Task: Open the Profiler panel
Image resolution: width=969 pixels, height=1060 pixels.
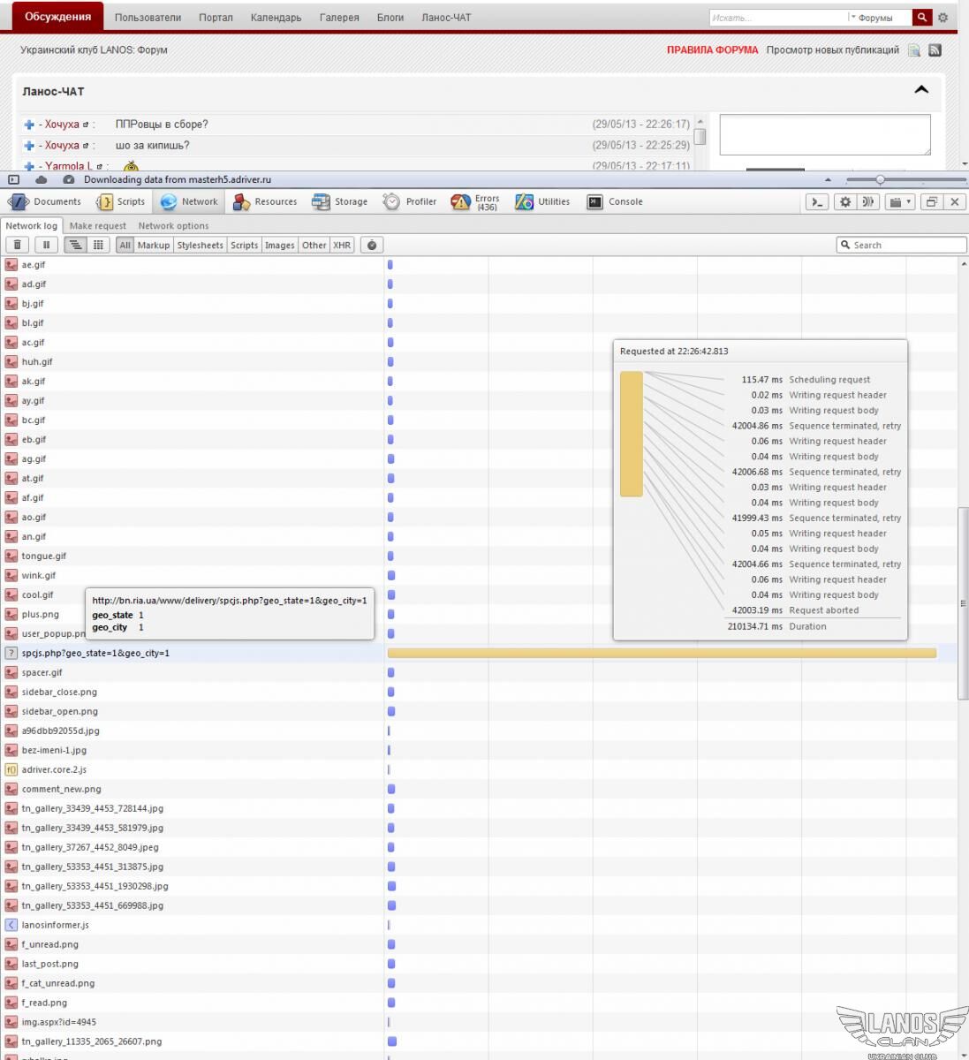Action: (x=410, y=201)
